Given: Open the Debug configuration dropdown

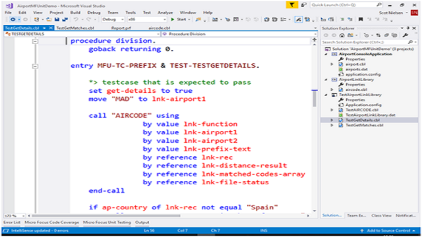Looking at the screenshot, I should tap(122, 19).
